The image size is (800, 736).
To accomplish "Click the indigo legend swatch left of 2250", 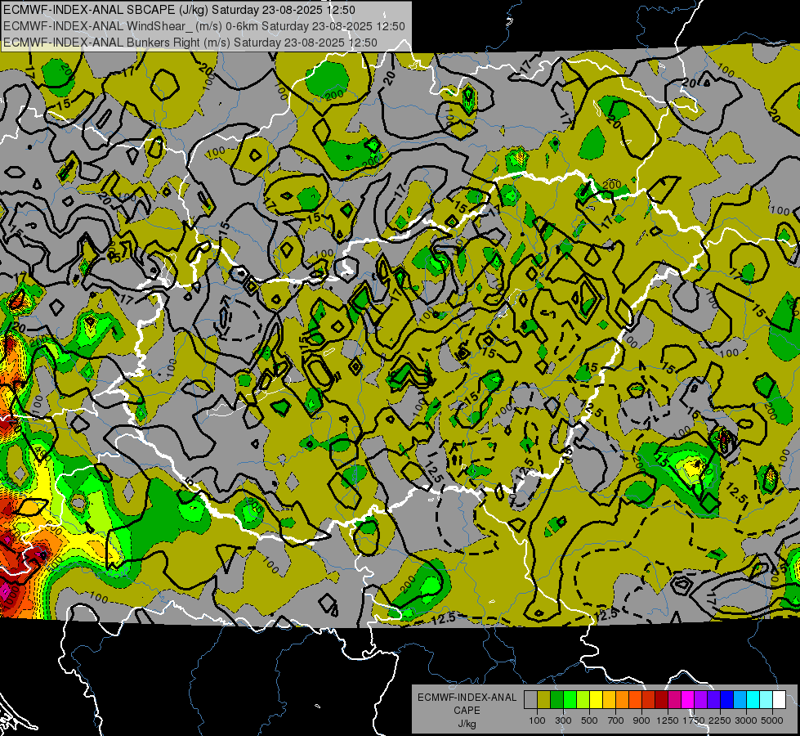I will (713, 700).
